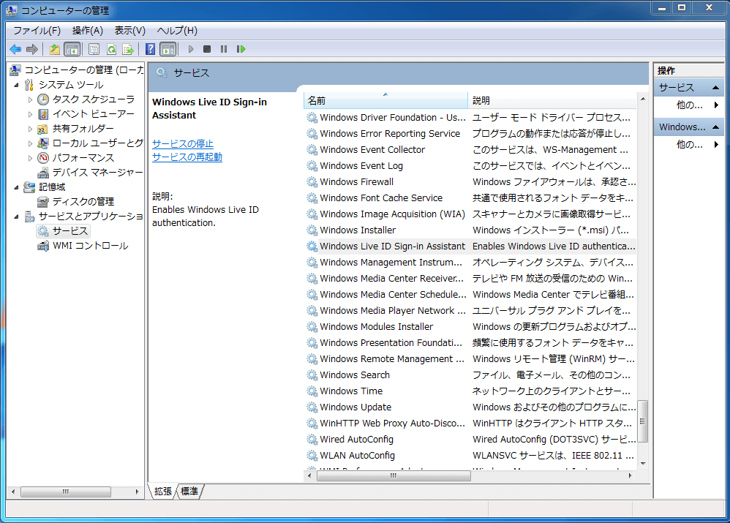Open the ファイル(F) menu
The width and height of the screenshot is (730, 523).
37,31
